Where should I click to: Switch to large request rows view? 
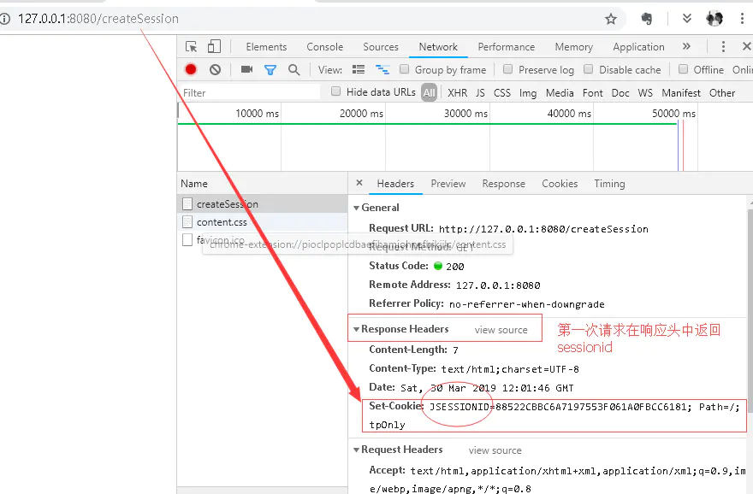(x=359, y=69)
